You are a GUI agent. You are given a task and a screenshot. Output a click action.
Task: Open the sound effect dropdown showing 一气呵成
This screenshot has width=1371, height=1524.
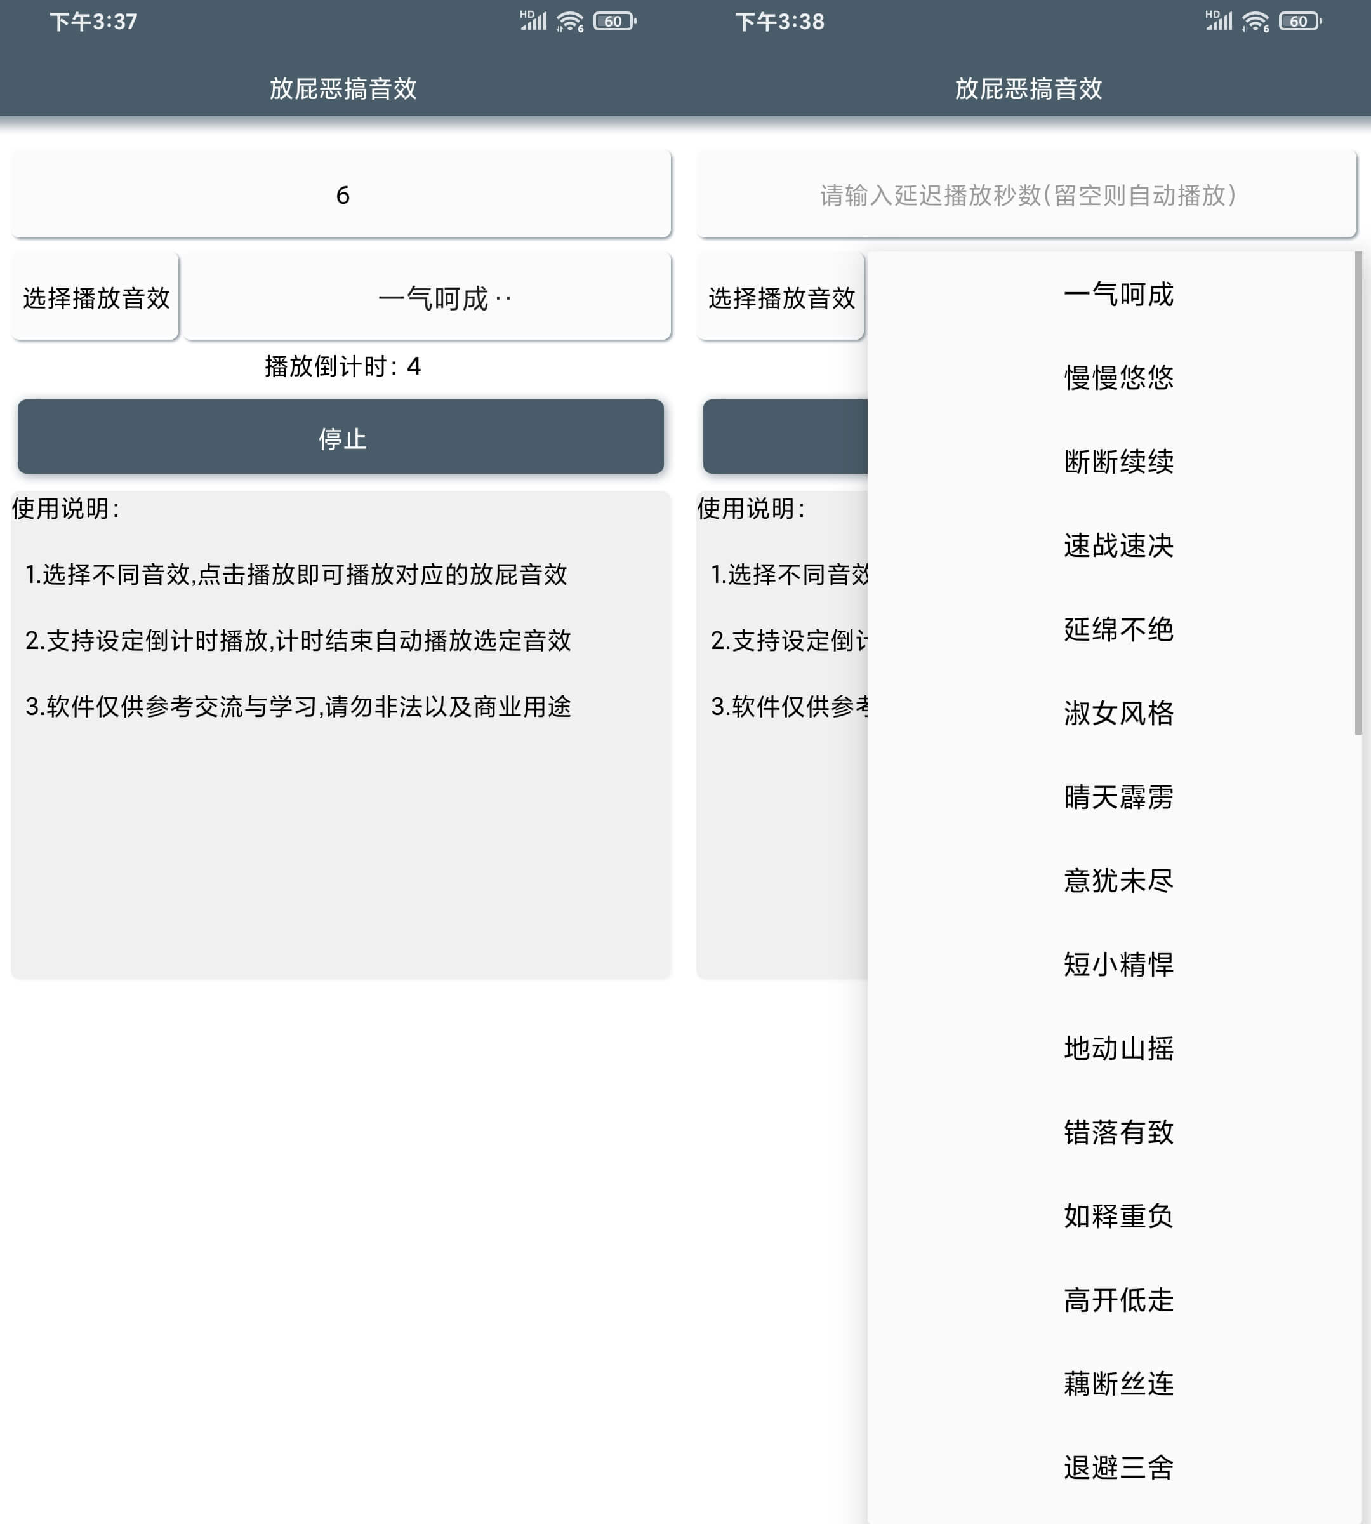click(x=427, y=297)
